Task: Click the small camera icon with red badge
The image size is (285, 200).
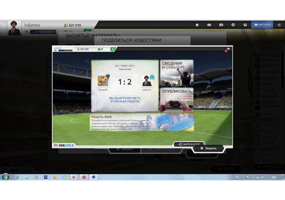Action: [x=228, y=49]
